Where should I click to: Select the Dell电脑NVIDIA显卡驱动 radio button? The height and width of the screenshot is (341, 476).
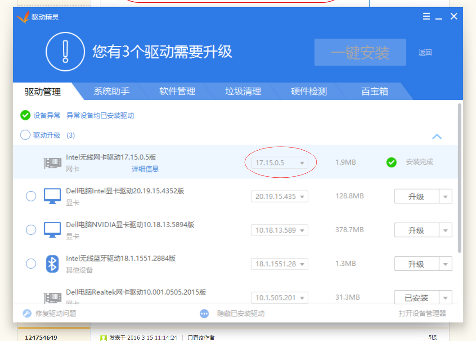point(31,230)
